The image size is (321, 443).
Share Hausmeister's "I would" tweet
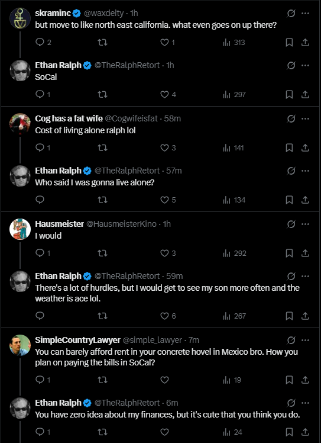pyautogui.click(x=305, y=253)
